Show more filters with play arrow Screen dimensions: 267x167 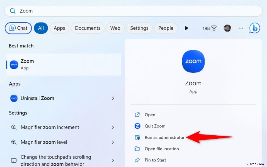(187, 28)
